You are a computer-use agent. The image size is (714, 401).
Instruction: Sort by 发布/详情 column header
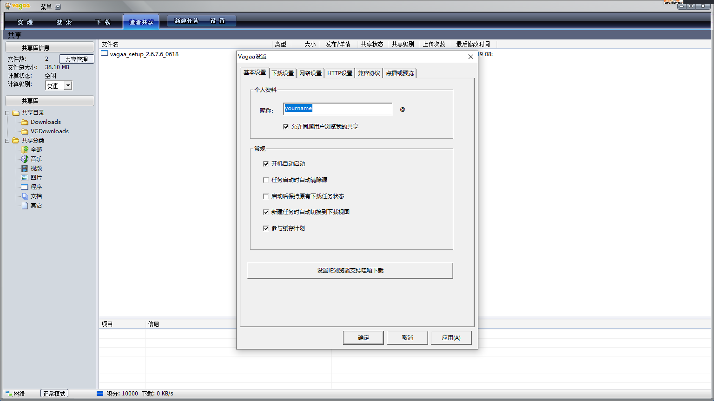click(x=338, y=44)
